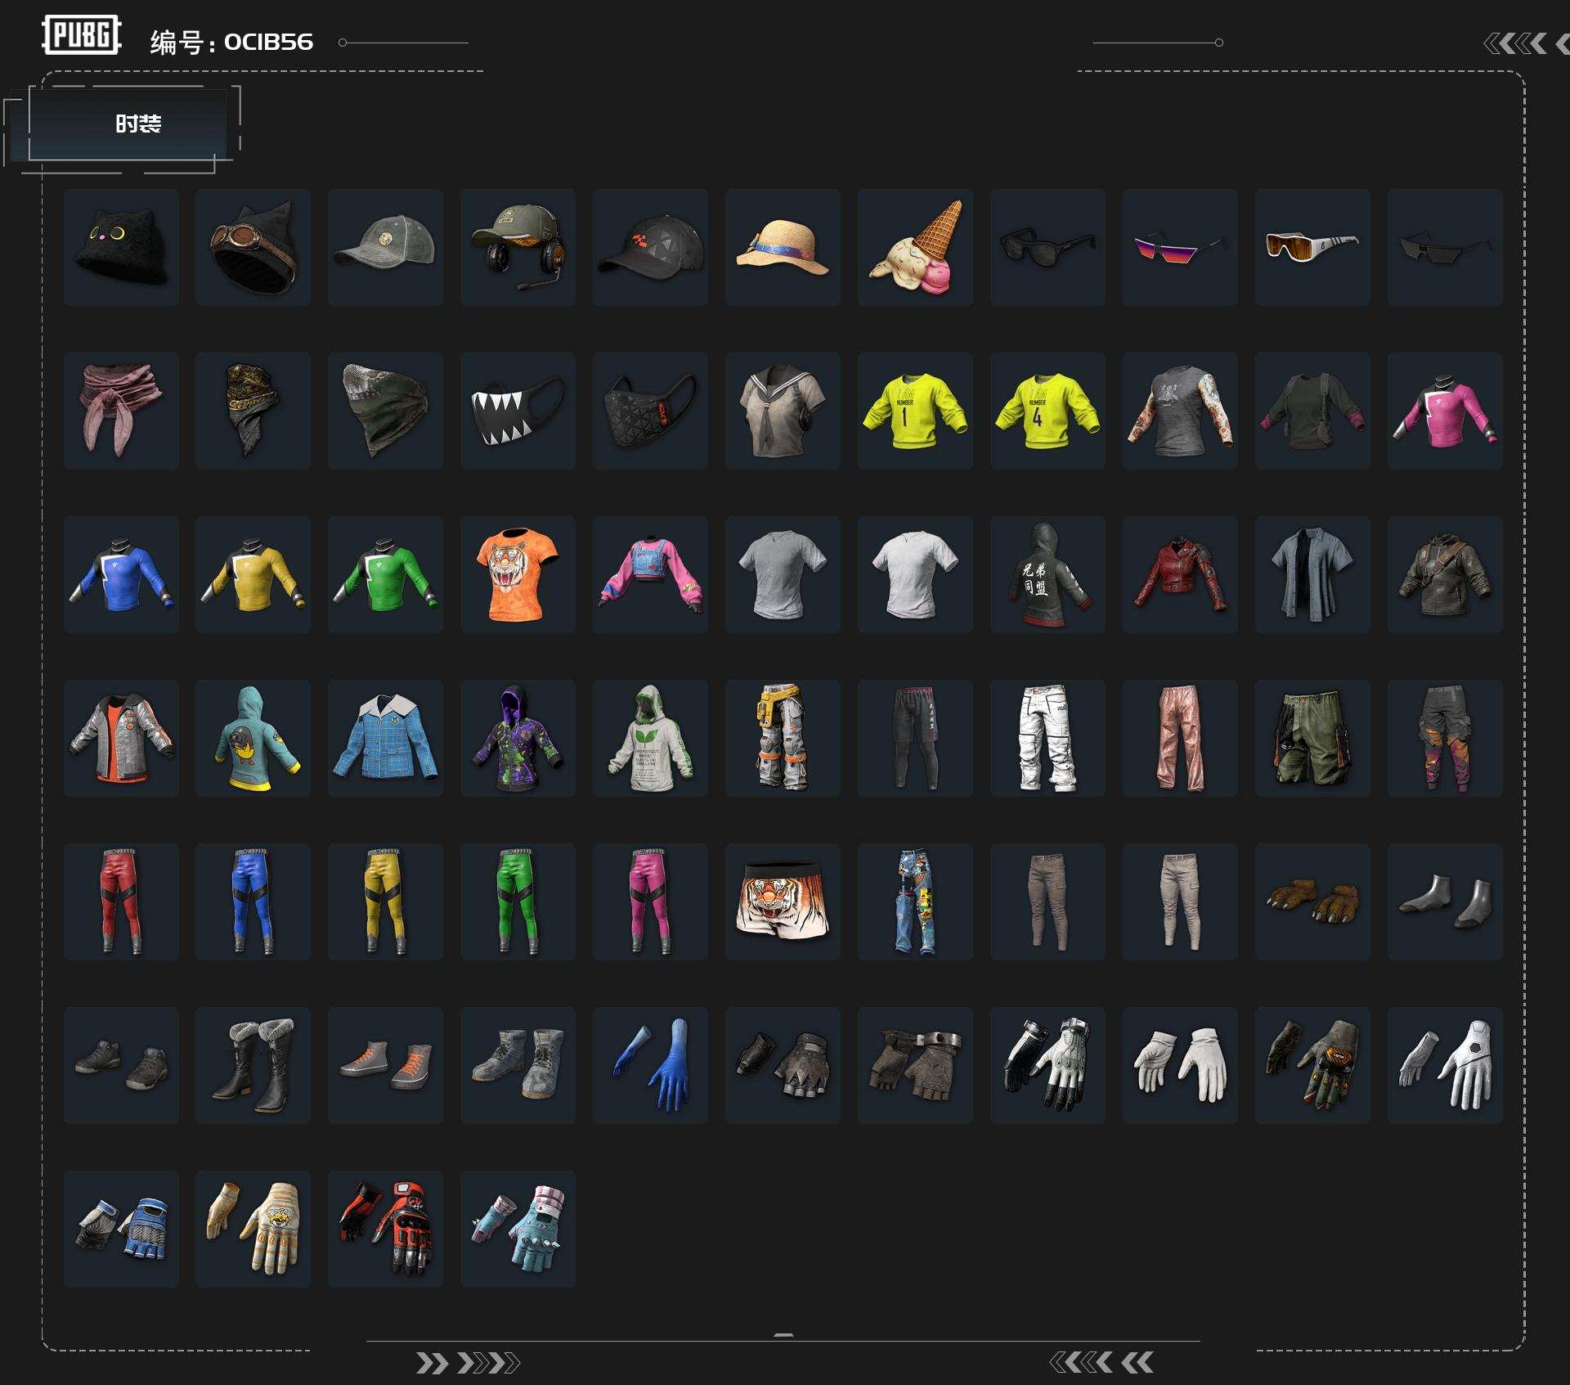Select the tattoo-sleeve gray T-shirt

[x=1180, y=411]
